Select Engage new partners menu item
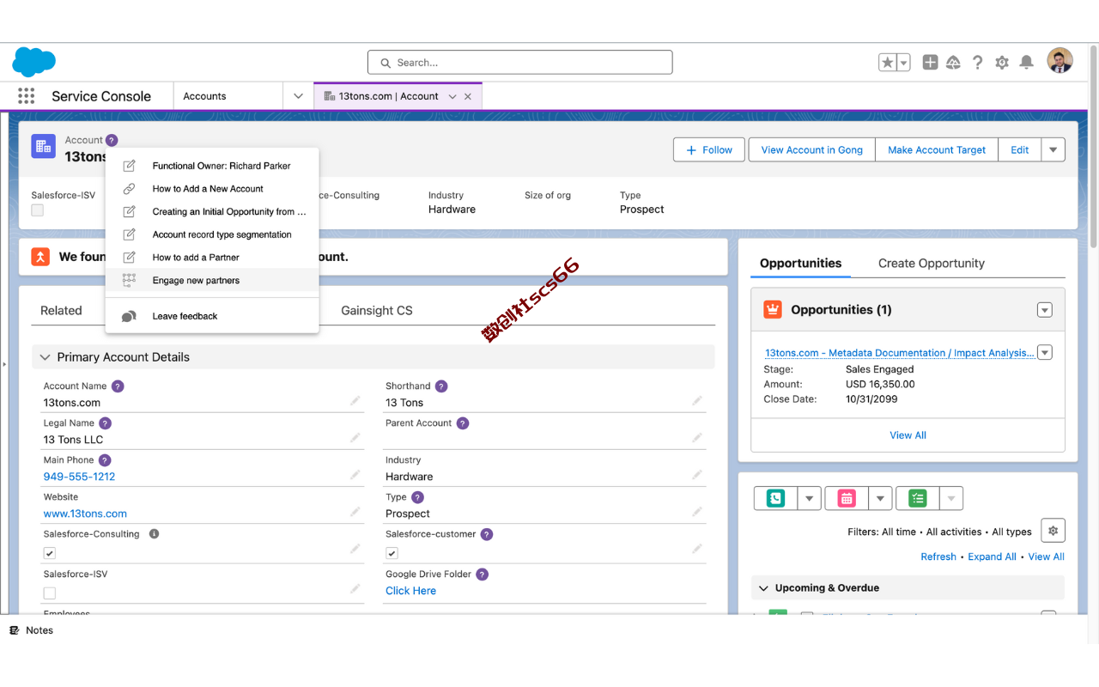This screenshot has height=687, width=1099. (x=212, y=280)
